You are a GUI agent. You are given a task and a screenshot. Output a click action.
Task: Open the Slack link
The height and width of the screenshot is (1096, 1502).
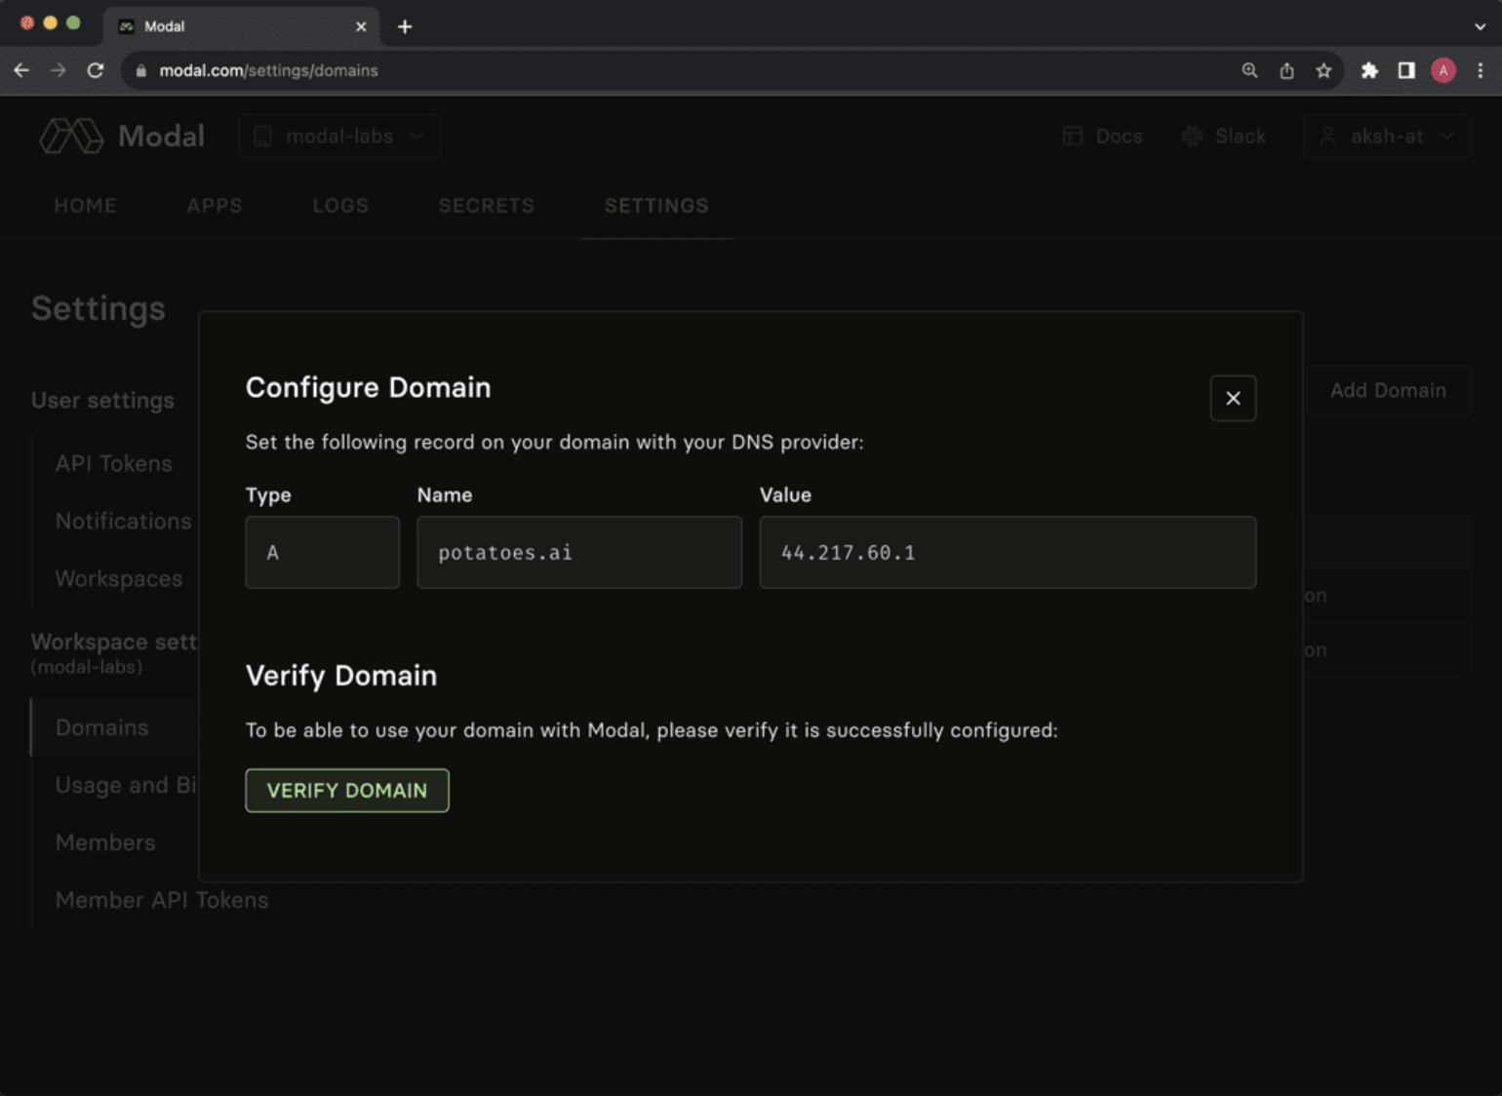(x=1224, y=137)
